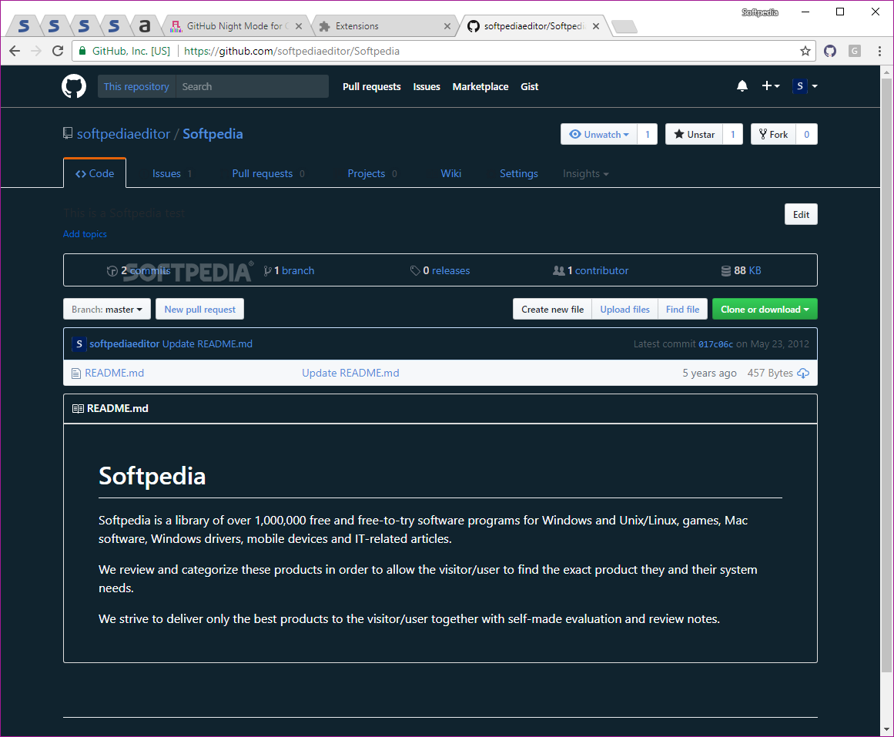The width and height of the screenshot is (894, 737).
Task: Open Issues in the top navigation
Action: (427, 87)
